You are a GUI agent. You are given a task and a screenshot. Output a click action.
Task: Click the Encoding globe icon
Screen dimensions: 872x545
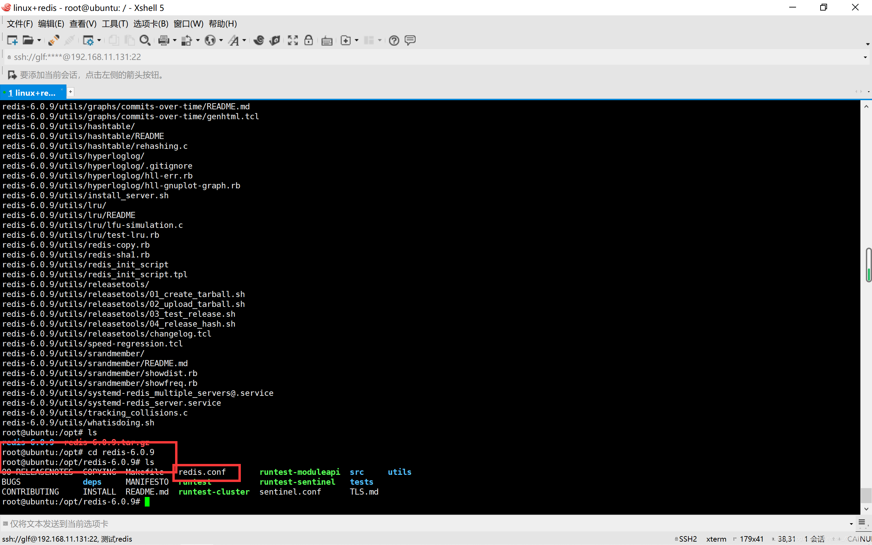pyautogui.click(x=210, y=40)
